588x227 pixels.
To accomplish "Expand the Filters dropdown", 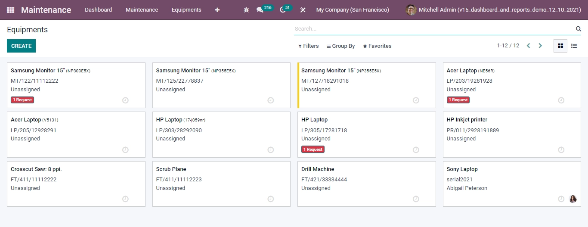I will point(309,46).
